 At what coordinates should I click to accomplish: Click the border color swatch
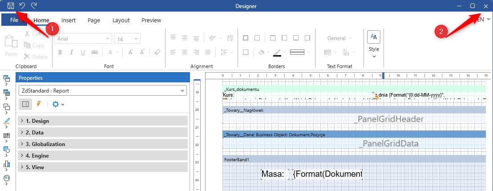277,52
